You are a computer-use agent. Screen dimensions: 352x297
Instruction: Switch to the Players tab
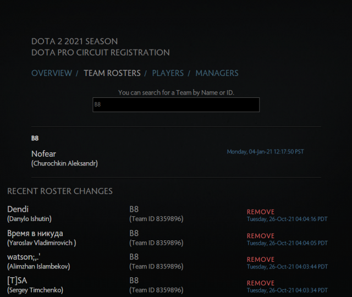[x=168, y=73]
